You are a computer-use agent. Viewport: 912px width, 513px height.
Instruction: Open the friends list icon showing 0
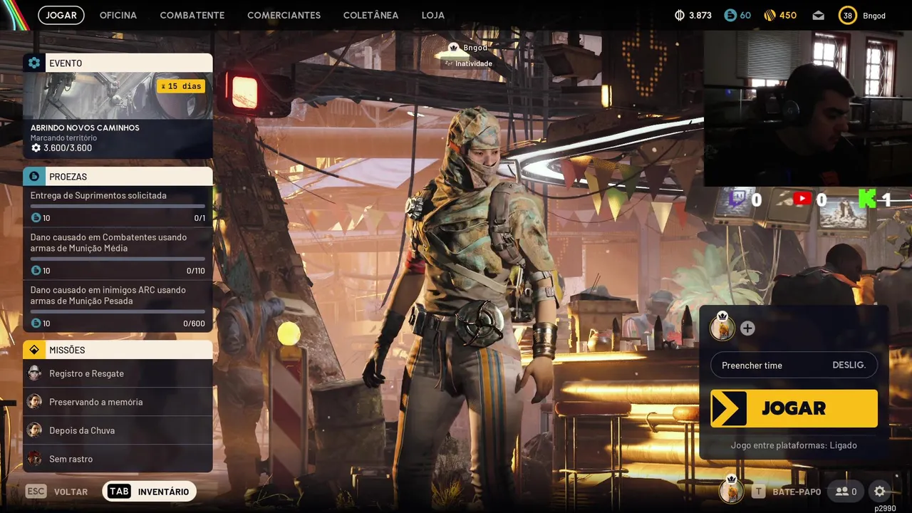[x=846, y=492]
